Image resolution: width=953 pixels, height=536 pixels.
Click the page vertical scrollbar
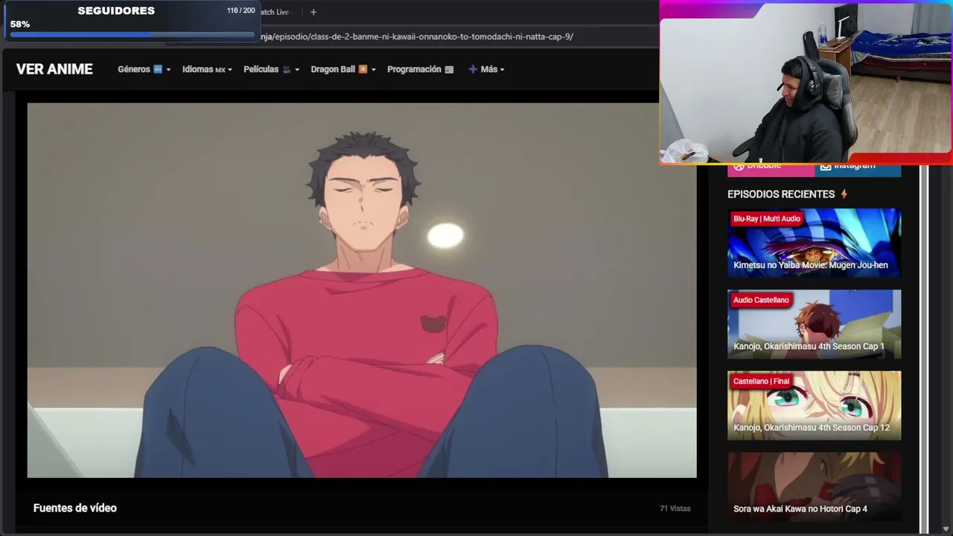(x=925, y=348)
